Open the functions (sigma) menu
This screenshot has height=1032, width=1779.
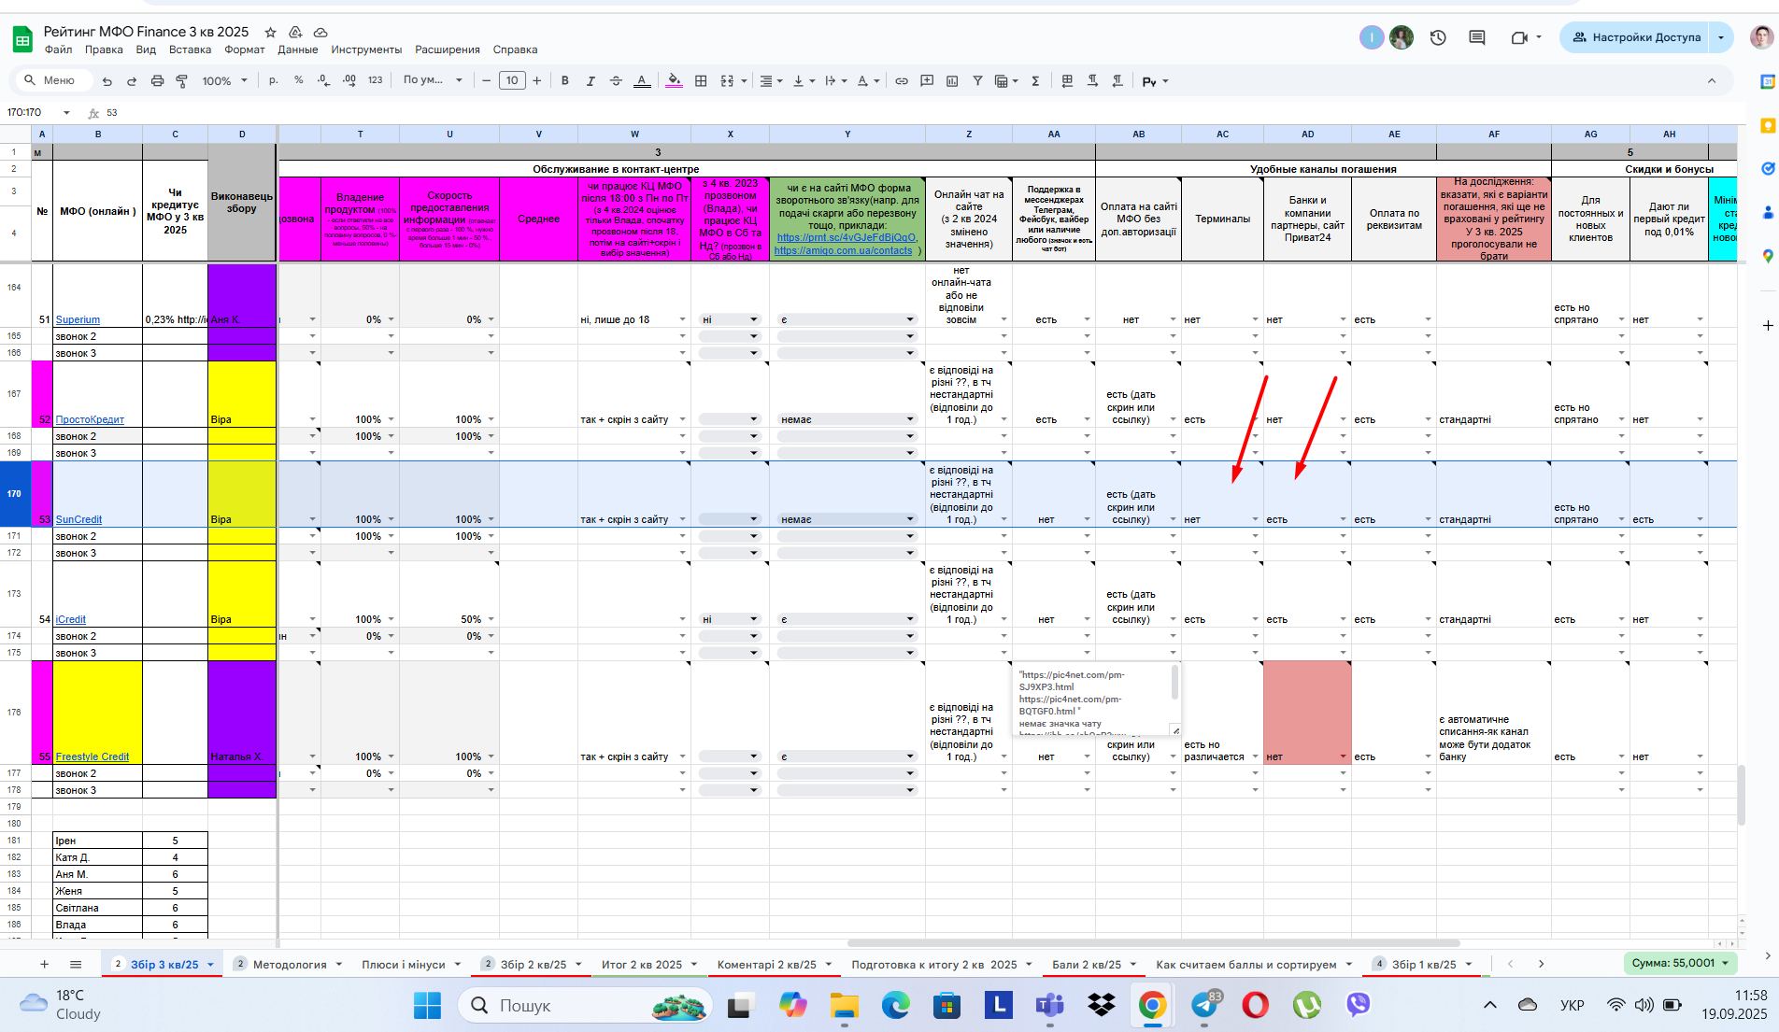coord(1035,81)
